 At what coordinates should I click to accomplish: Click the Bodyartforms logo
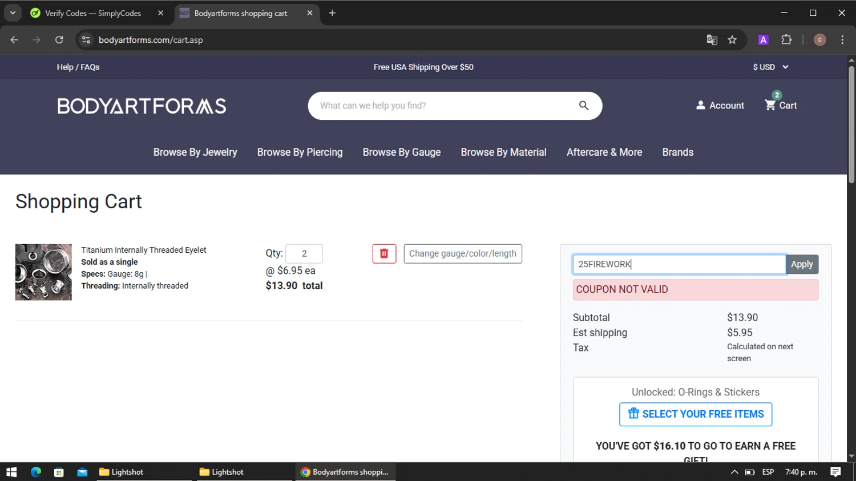(x=142, y=106)
